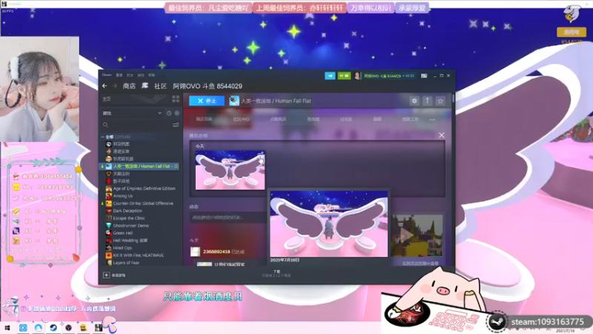Open the enlarged screenshot dated 2021年7月16日
Viewport: 593px width, 334px height.
(x=328, y=224)
